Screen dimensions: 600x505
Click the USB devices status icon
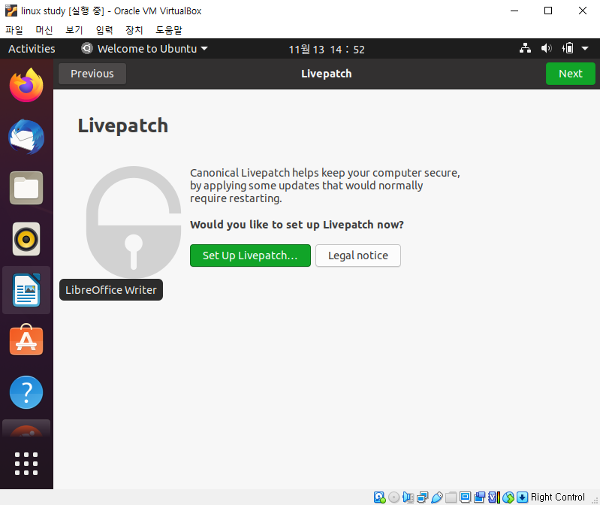tap(436, 497)
